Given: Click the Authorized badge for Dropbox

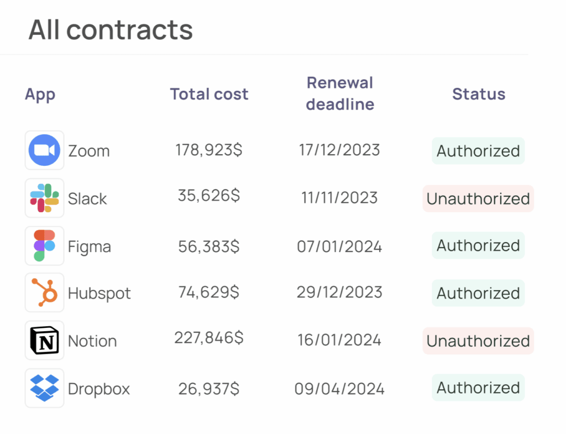Looking at the screenshot, I should pyautogui.click(x=478, y=388).
